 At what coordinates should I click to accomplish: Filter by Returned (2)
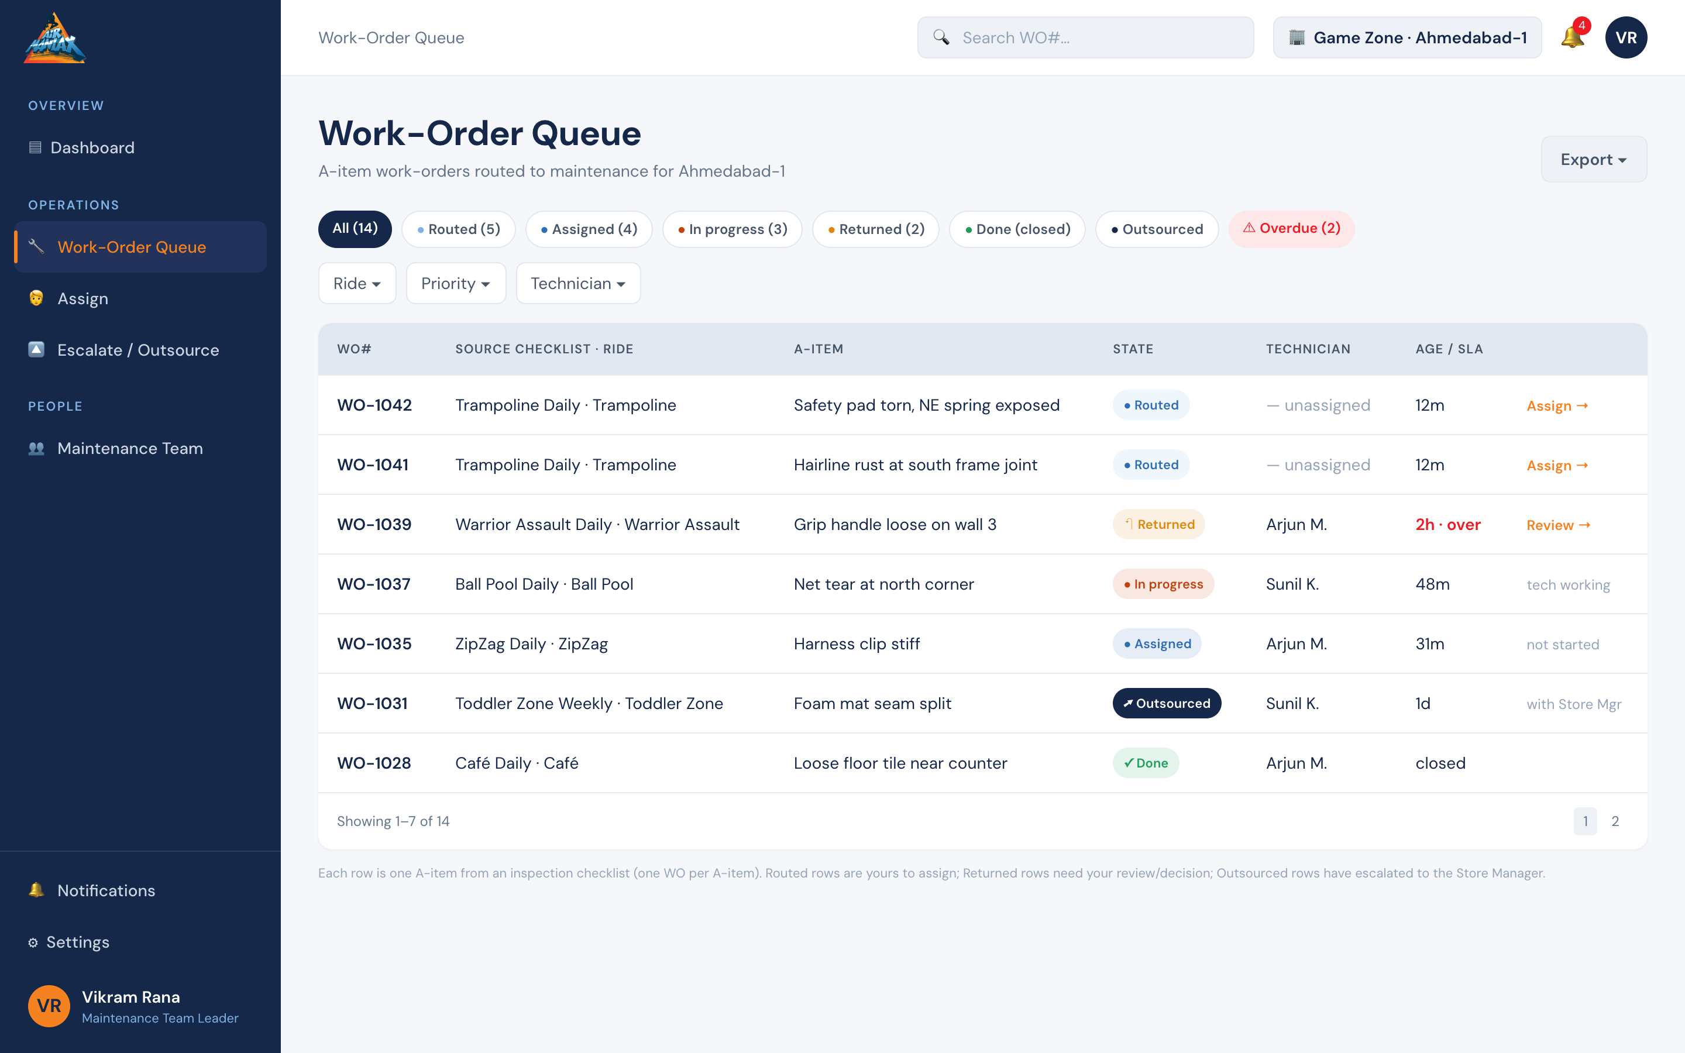pos(876,228)
